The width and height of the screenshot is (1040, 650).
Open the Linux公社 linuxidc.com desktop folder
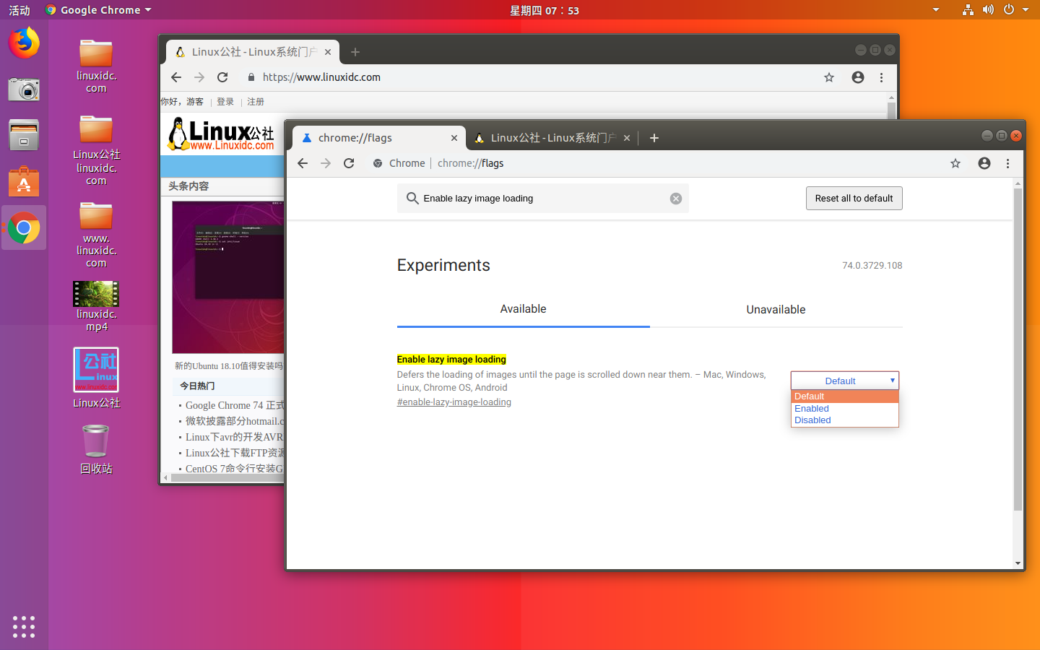click(x=96, y=150)
